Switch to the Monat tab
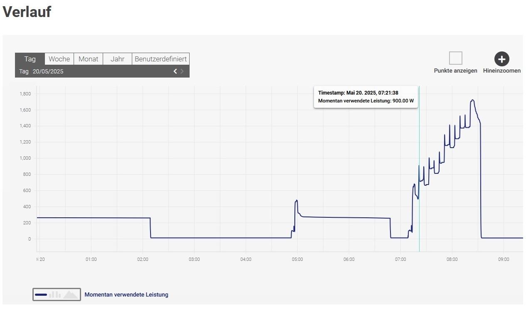The width and height of the screenshot is (526, 309). pyautogui.click(x=88, y=59)
